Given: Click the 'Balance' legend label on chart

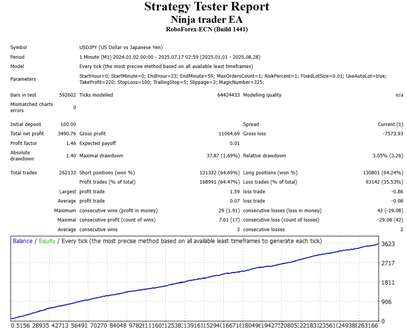Looking at the screenshot, I should click(22, 241).
